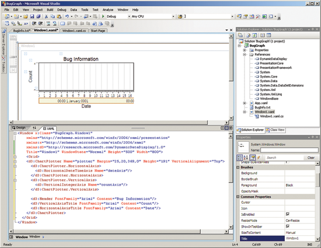Add New Item toolbar icon

coord(16,16)
